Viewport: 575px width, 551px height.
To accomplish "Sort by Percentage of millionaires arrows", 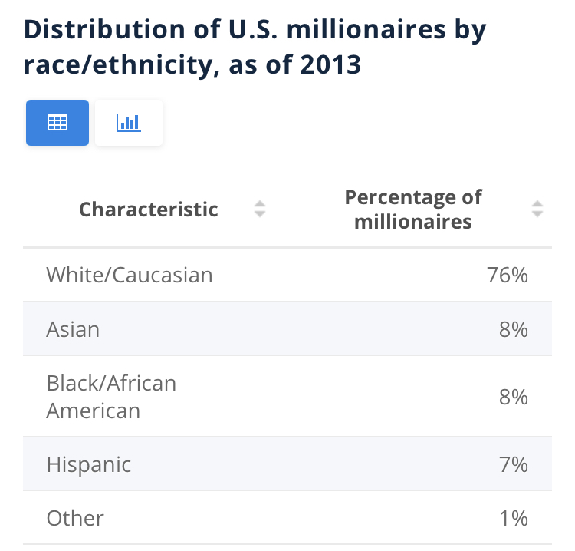I will pos(537,209).
